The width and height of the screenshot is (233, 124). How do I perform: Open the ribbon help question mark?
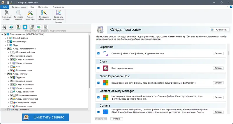pyautogui.click(x=231, y=7)
